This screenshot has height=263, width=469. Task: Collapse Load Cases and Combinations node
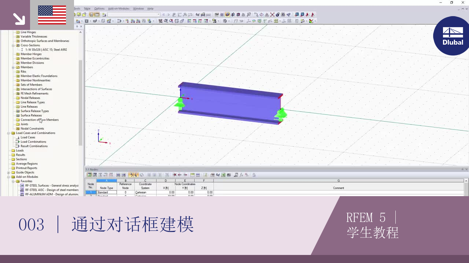8,133
